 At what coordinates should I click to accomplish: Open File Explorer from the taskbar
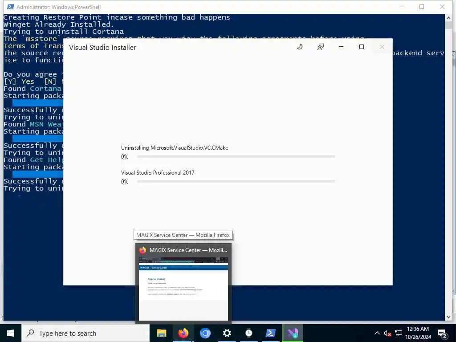(x=161, y=333)
